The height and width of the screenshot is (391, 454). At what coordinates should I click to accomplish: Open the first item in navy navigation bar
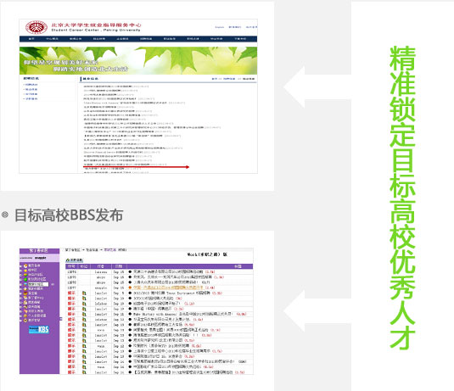[x=31, y=39]
